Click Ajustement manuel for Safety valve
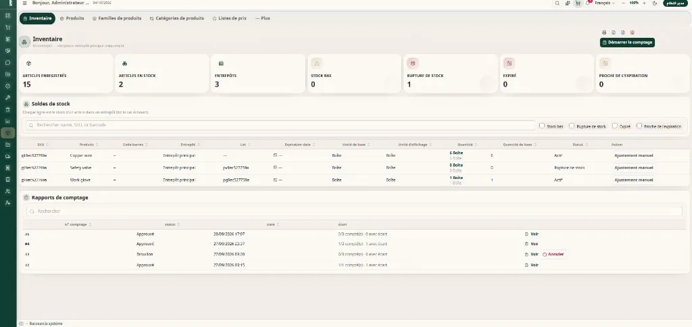The width and height of the screenshot is (692, 327). pos(634,168)
